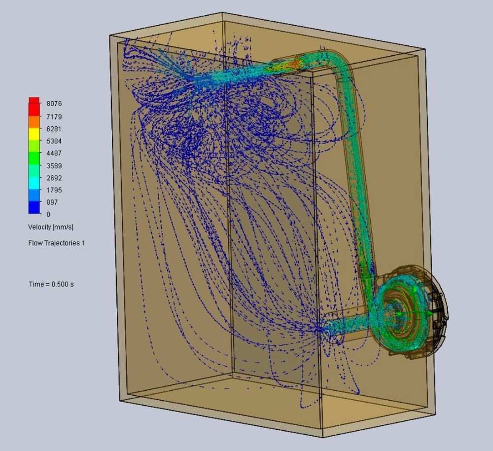
Task: Click the 5384 legend value
Action: tap(54, 141)
